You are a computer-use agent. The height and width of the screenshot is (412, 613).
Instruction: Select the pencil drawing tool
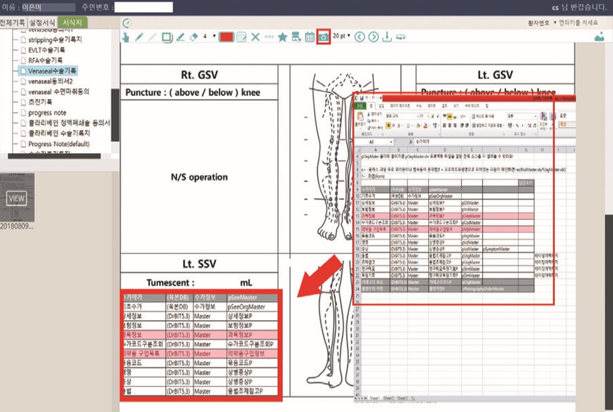[139, 37]
